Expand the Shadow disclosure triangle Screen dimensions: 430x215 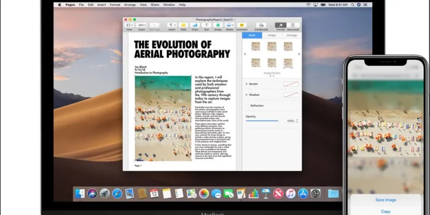tap(247, 95)
